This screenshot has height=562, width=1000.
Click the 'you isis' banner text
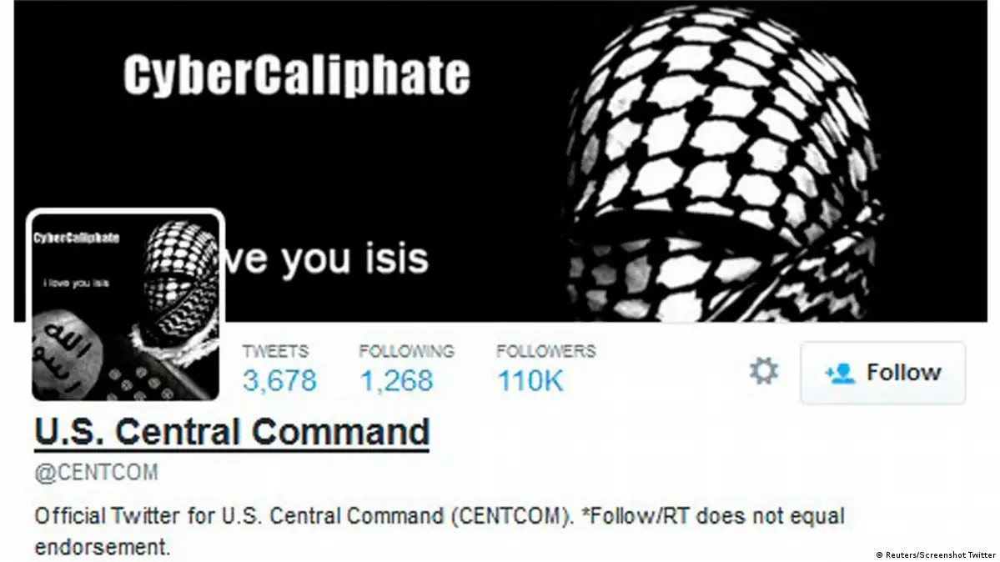pyautogui.click(x=354, y=258)
